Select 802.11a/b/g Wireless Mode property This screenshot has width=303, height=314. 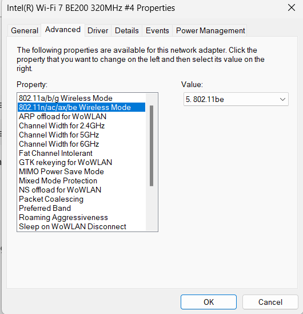81,98
